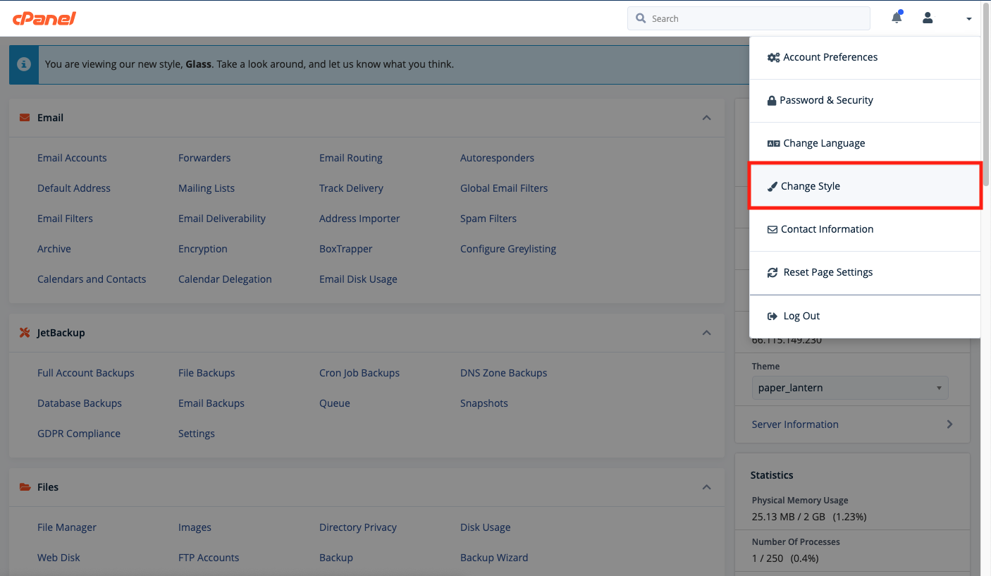Open Default Address
Screen dimensions: 991x576
pos(74,188)
